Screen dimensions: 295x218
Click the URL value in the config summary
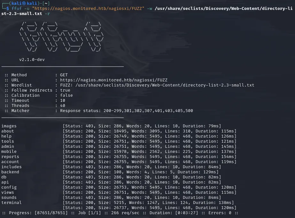tap(113, 80)
